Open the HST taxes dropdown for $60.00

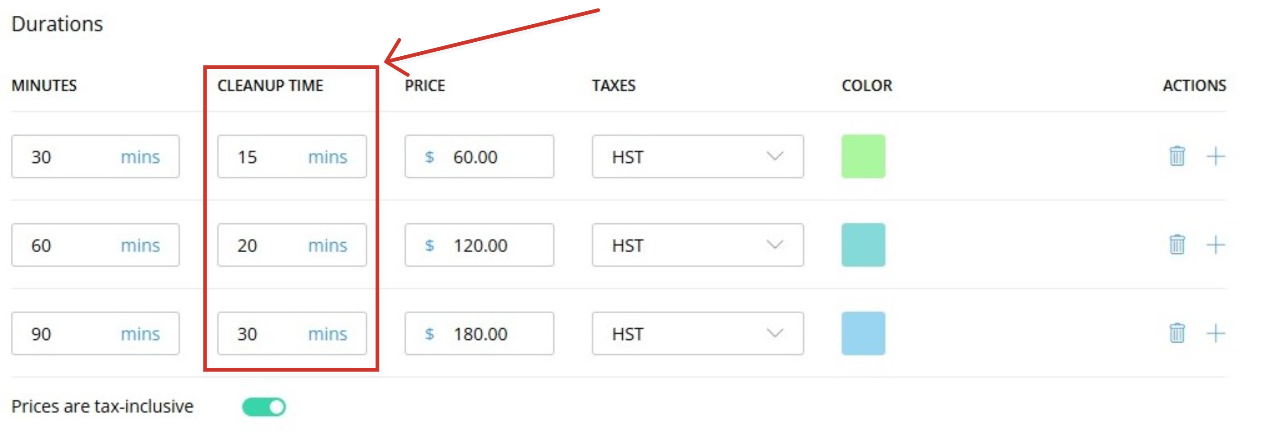coord(697,156)
